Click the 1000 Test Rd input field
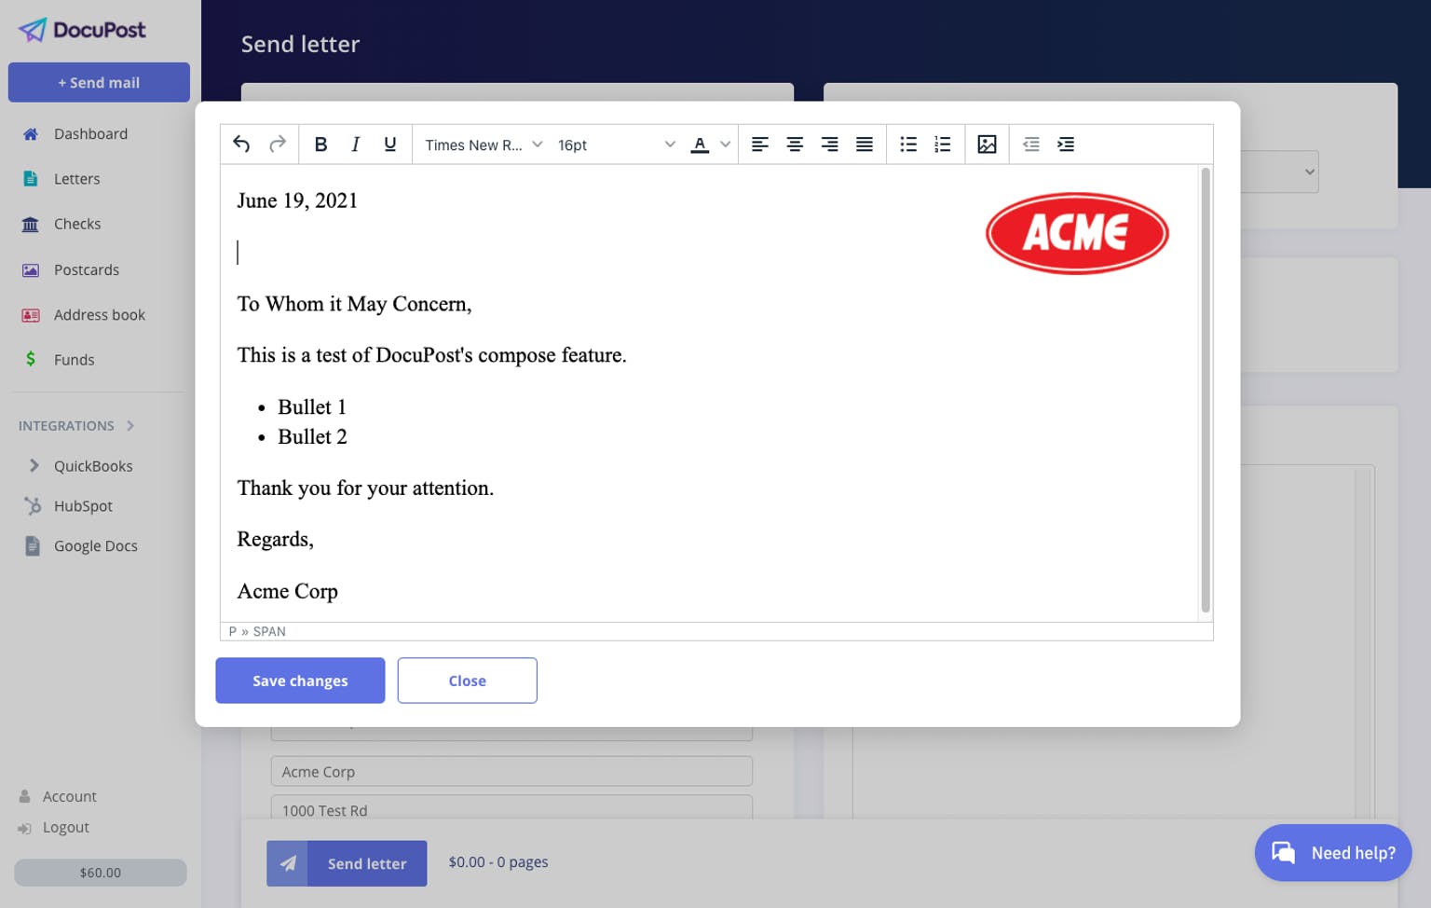 (511, 807)
